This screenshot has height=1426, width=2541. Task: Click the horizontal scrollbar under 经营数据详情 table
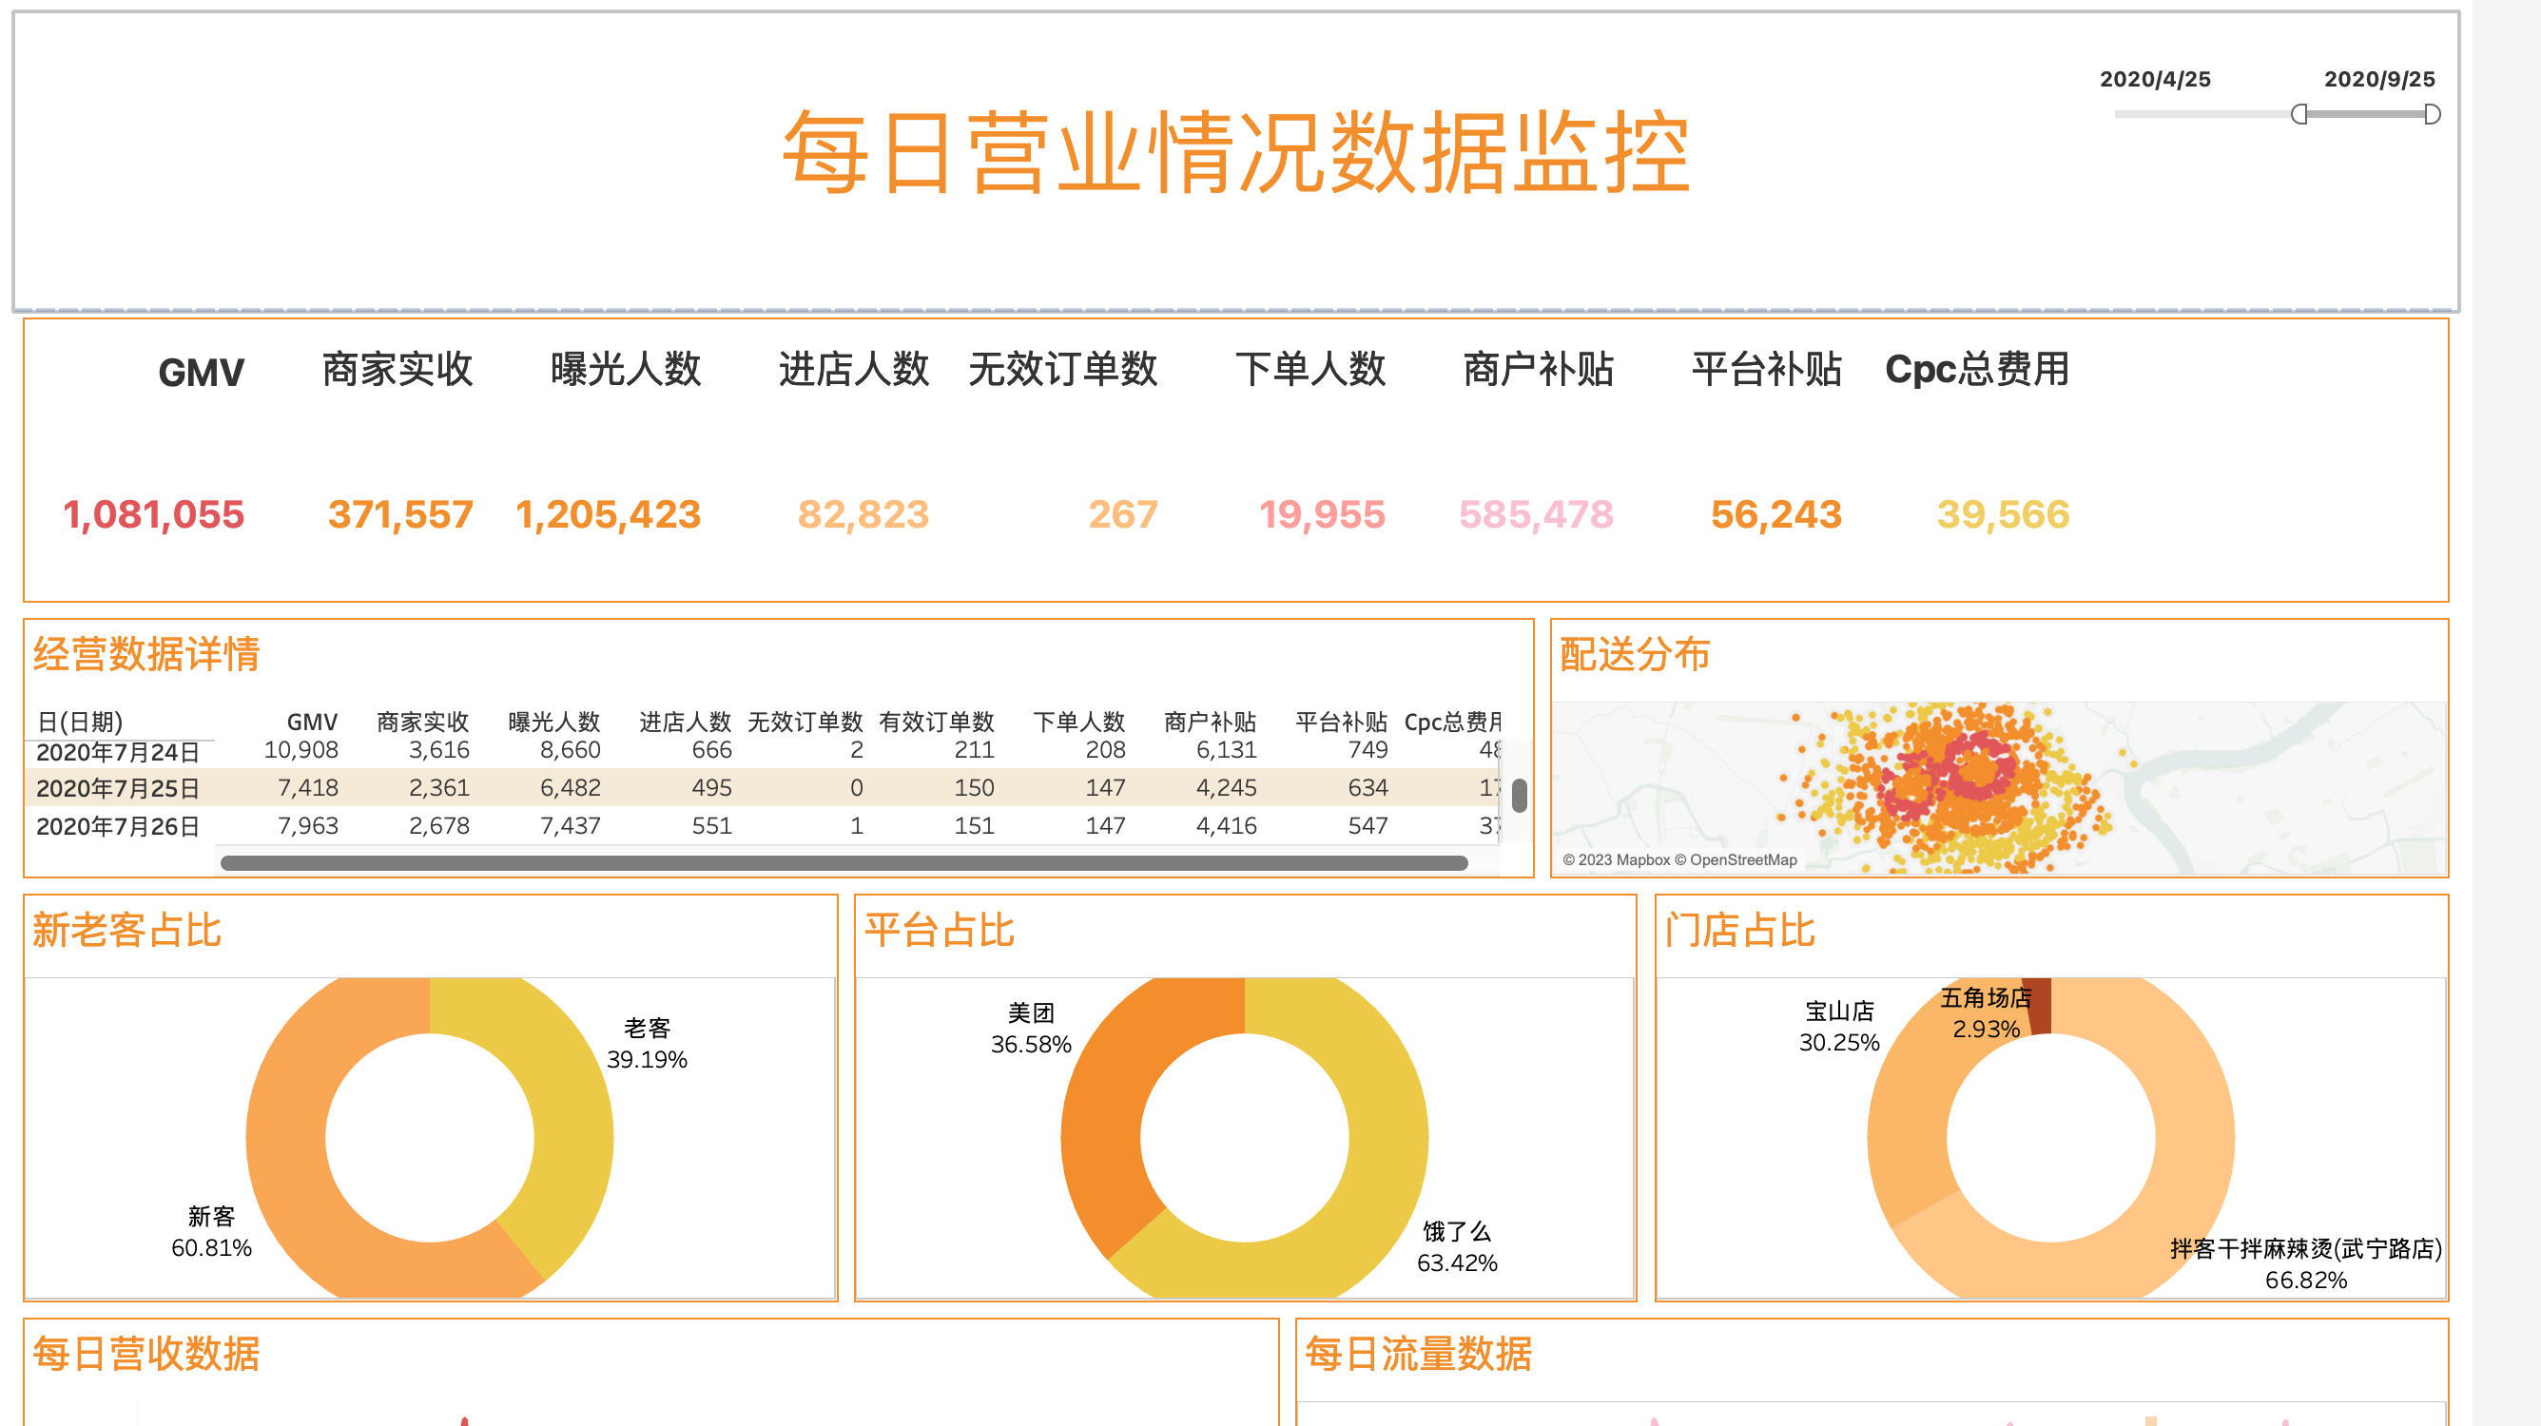(844, 863)
